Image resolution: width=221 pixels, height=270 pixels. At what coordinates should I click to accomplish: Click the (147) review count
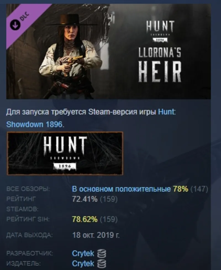(x=199, y=189)
